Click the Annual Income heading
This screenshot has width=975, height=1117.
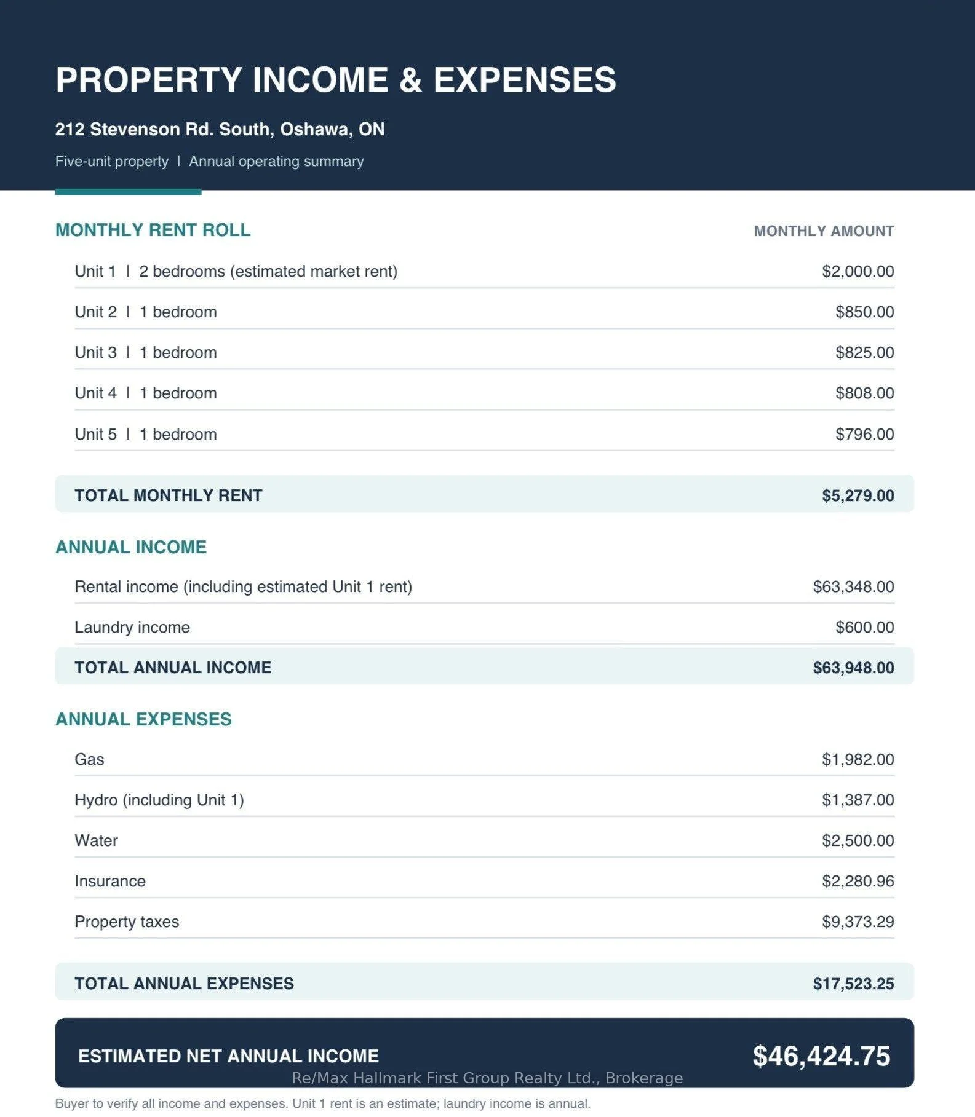(x=131, y=547)
